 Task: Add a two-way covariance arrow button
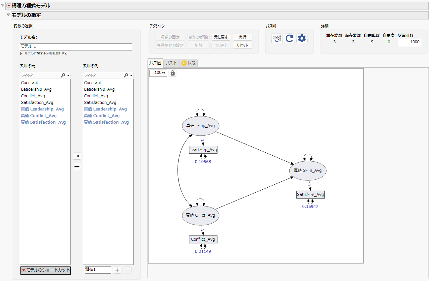pyautogui.click(x=77, y=167)
